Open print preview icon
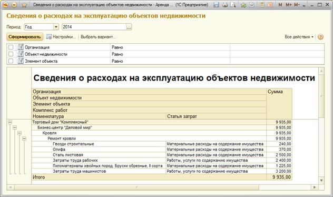This screenshot has width=333, height=197. pos(233,5)
